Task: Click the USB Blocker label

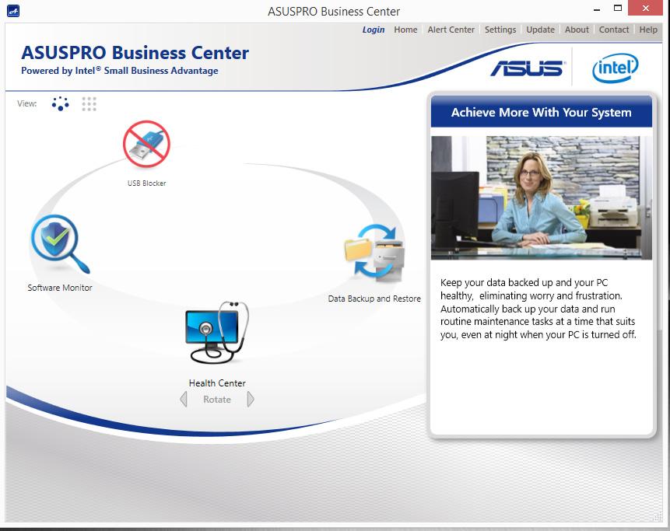Action: coord(146,183)
